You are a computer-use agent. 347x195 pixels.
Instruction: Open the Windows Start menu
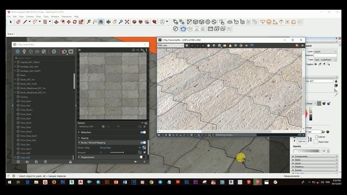[10, 182]
